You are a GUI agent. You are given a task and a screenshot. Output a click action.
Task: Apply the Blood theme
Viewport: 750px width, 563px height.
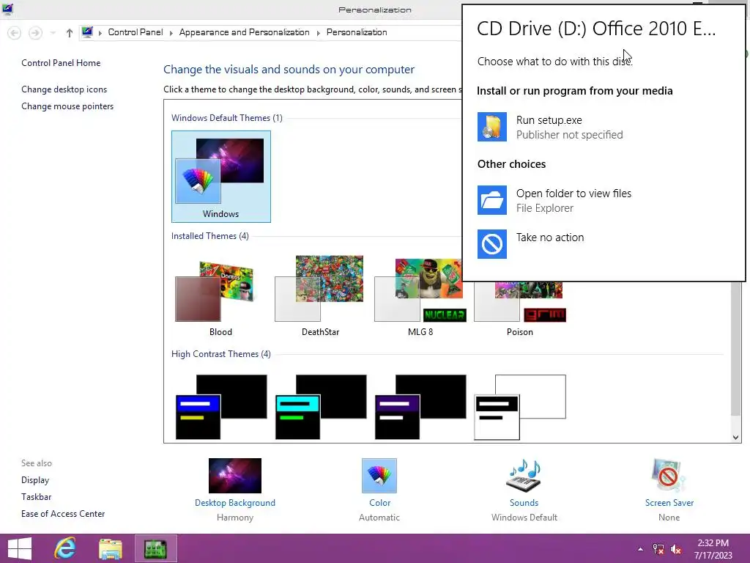220,295
